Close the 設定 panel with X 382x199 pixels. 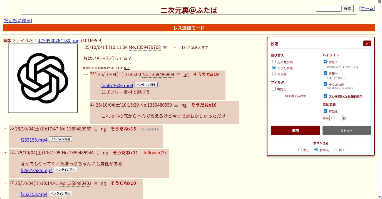367,44
